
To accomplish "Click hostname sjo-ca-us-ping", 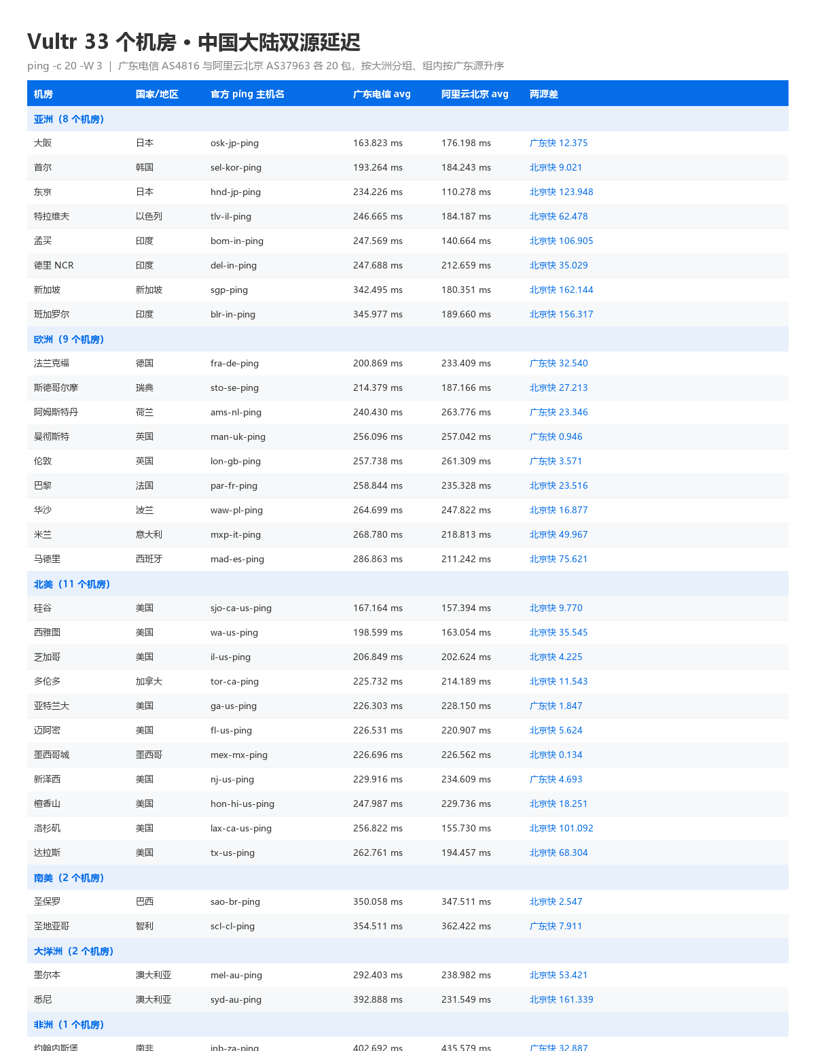I will tap(241, 608).
